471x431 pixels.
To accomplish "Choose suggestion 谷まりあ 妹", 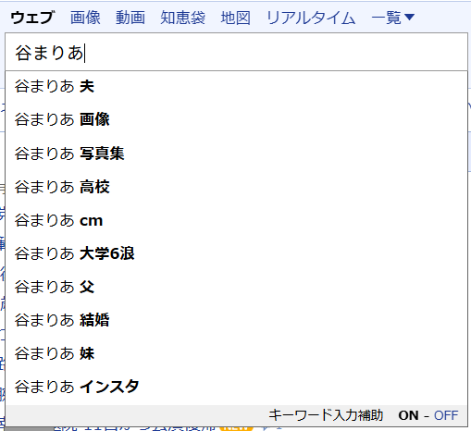I will coord(236,353).
